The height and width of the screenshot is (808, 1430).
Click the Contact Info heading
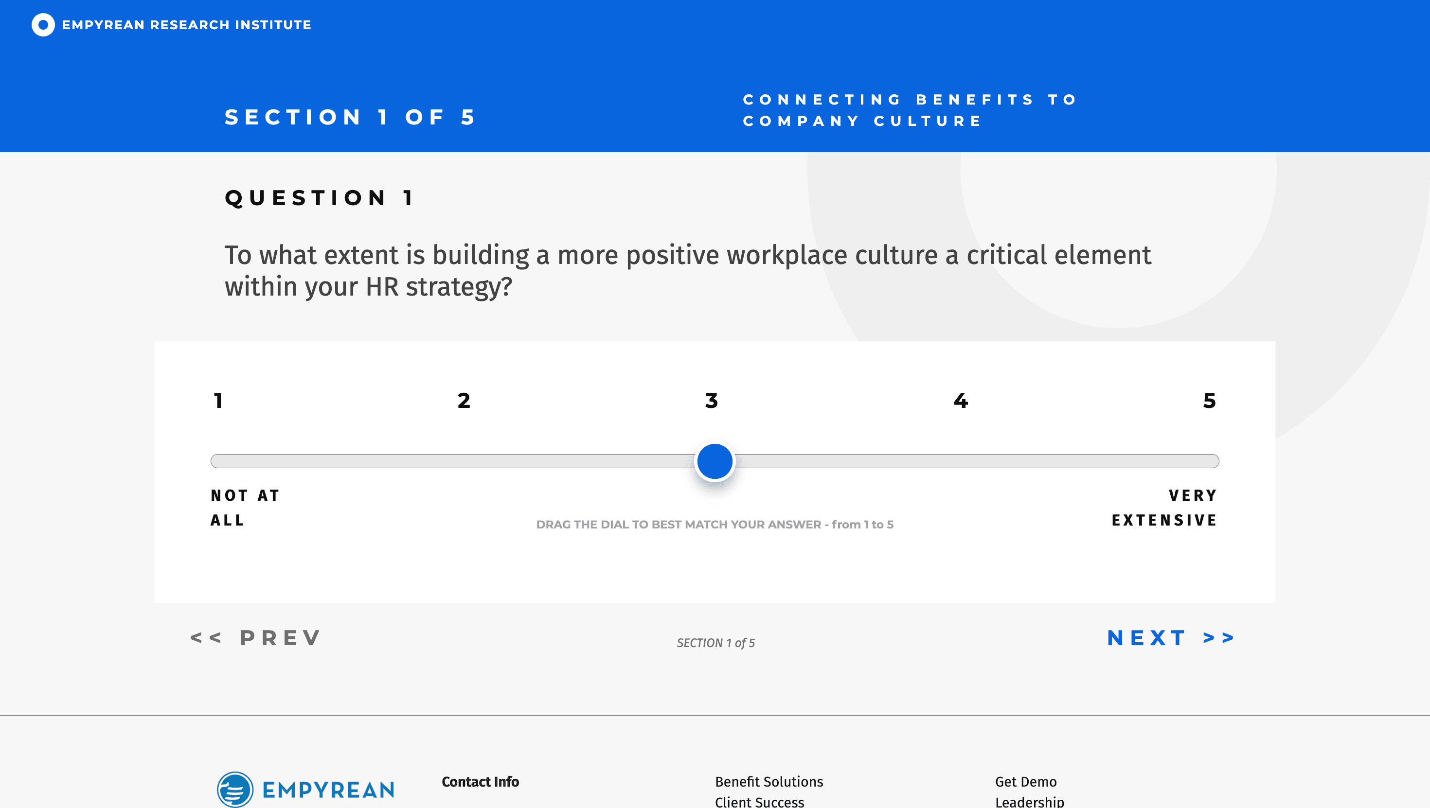click(480, 781)
